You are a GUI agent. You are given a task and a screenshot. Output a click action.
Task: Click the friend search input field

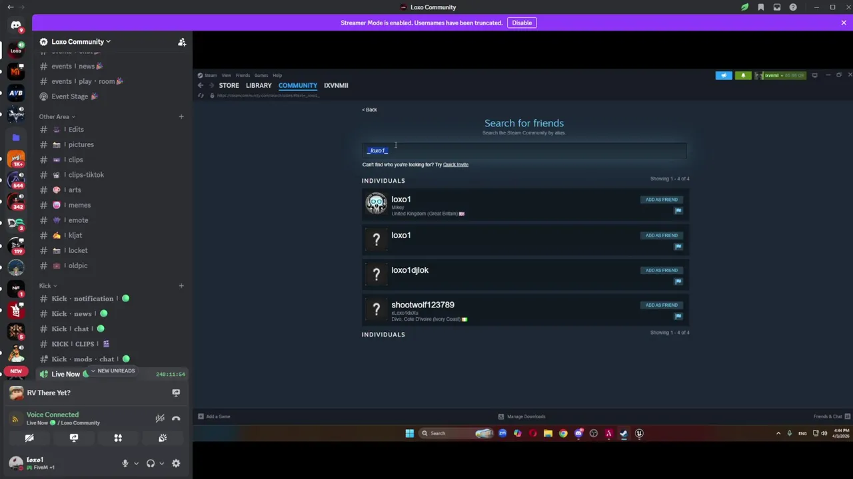click(524, 150)
